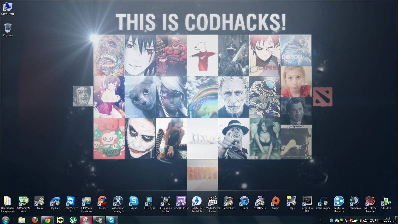Click the CPUID CPU-Z icon
This screenshot has width=398, height=224.
click(x=181, y=203)
